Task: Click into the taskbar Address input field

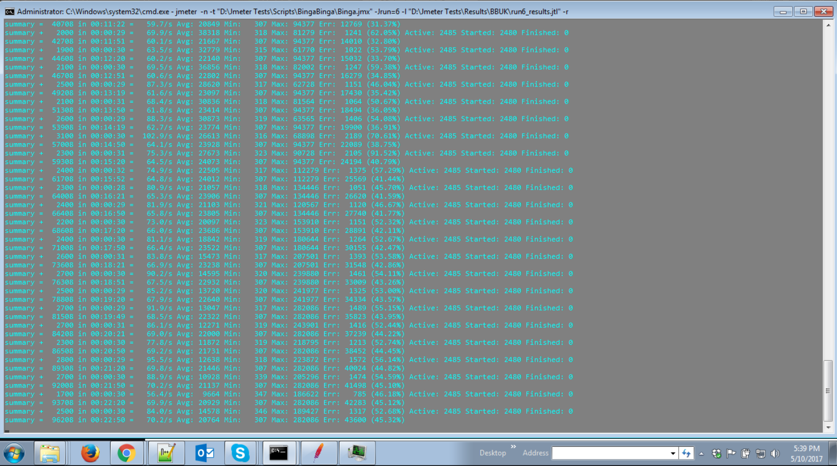Action: coord(610,453)
